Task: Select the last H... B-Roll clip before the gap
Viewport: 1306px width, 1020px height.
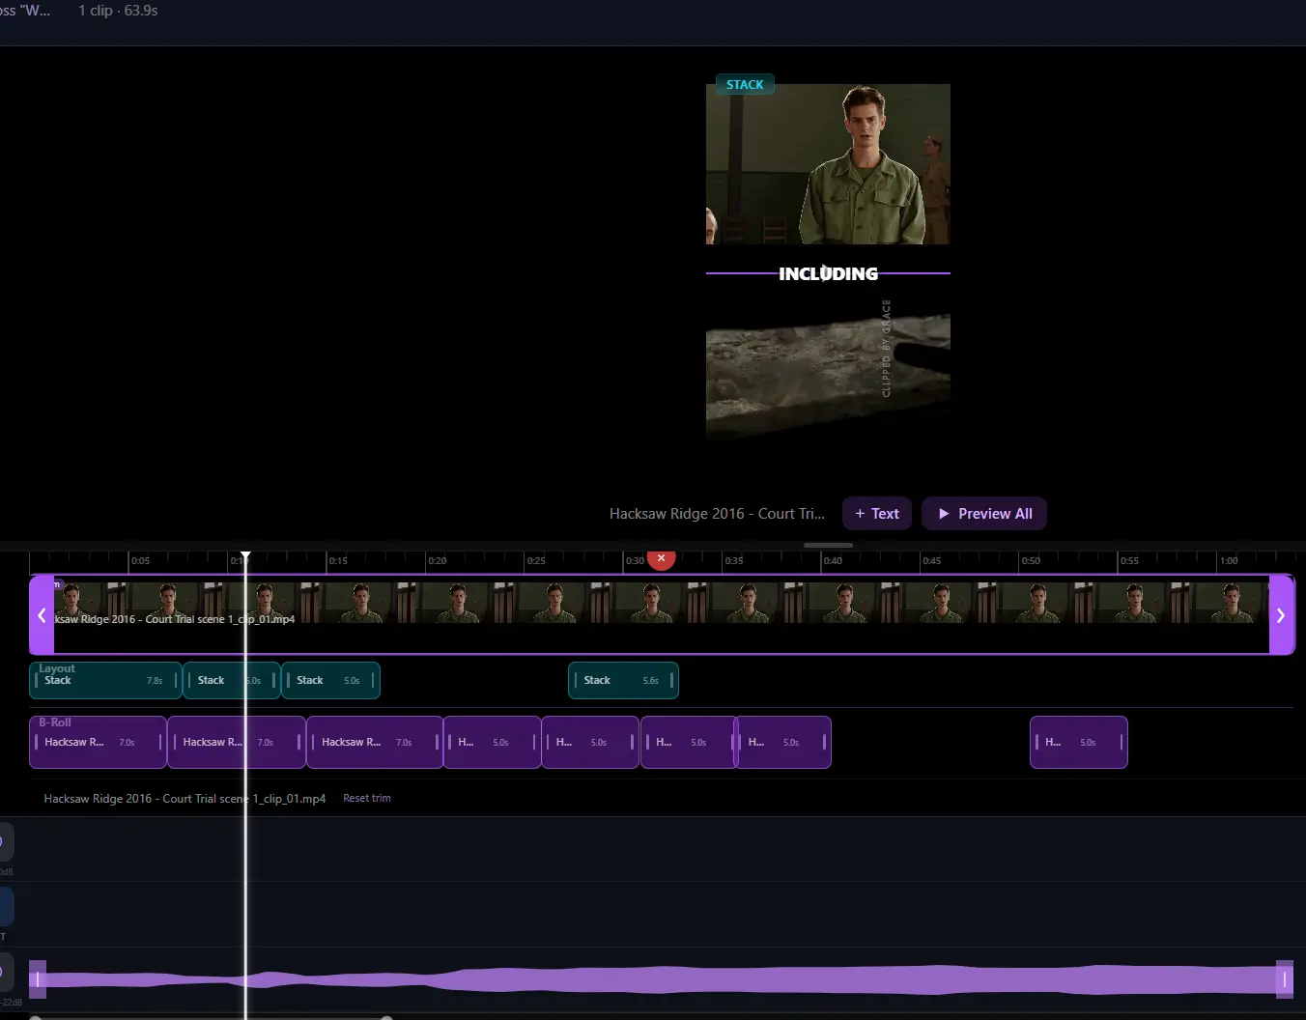Action: point(783,742)
